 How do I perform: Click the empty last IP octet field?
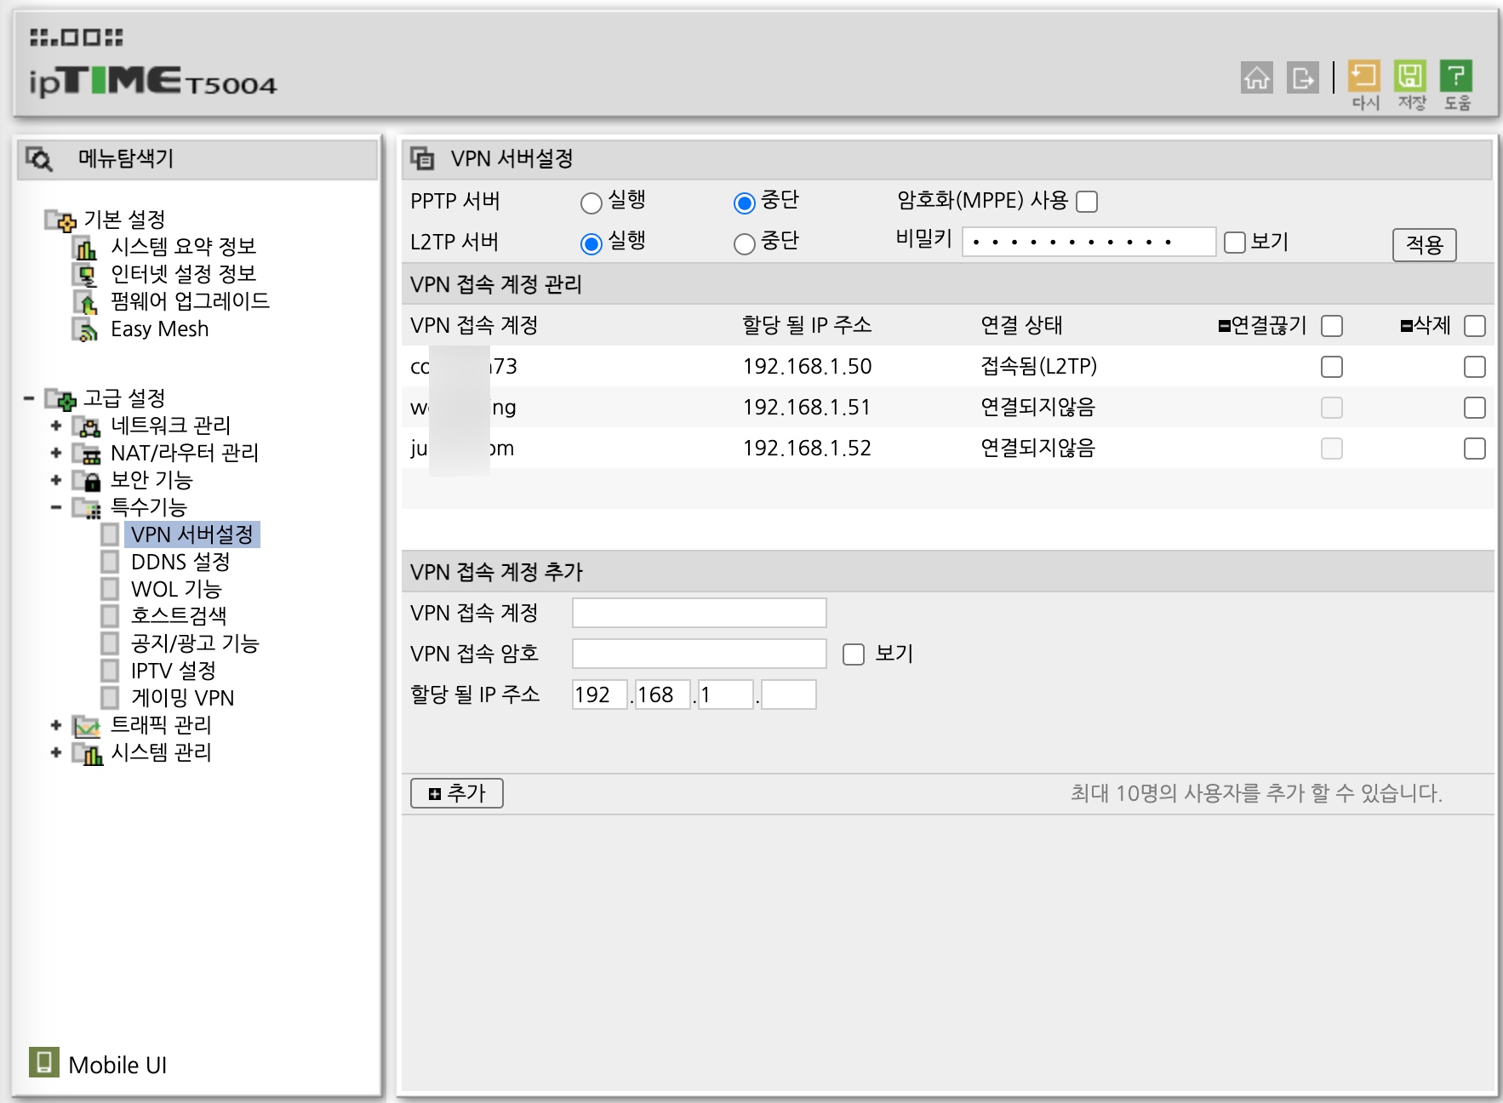(x=789, y=694)
